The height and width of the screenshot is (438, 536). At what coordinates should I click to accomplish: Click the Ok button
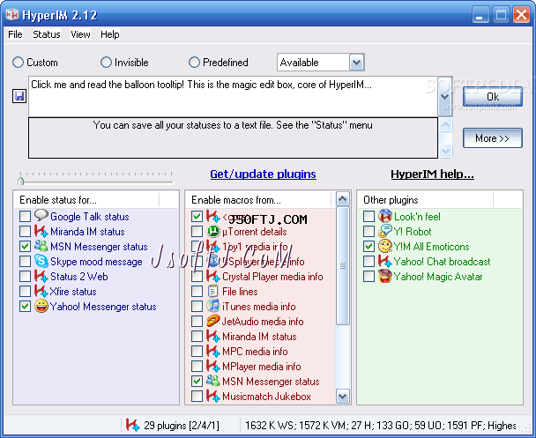(x=493, y=97)
